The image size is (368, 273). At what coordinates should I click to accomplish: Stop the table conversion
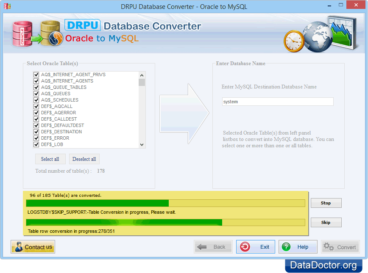[326, 203]
